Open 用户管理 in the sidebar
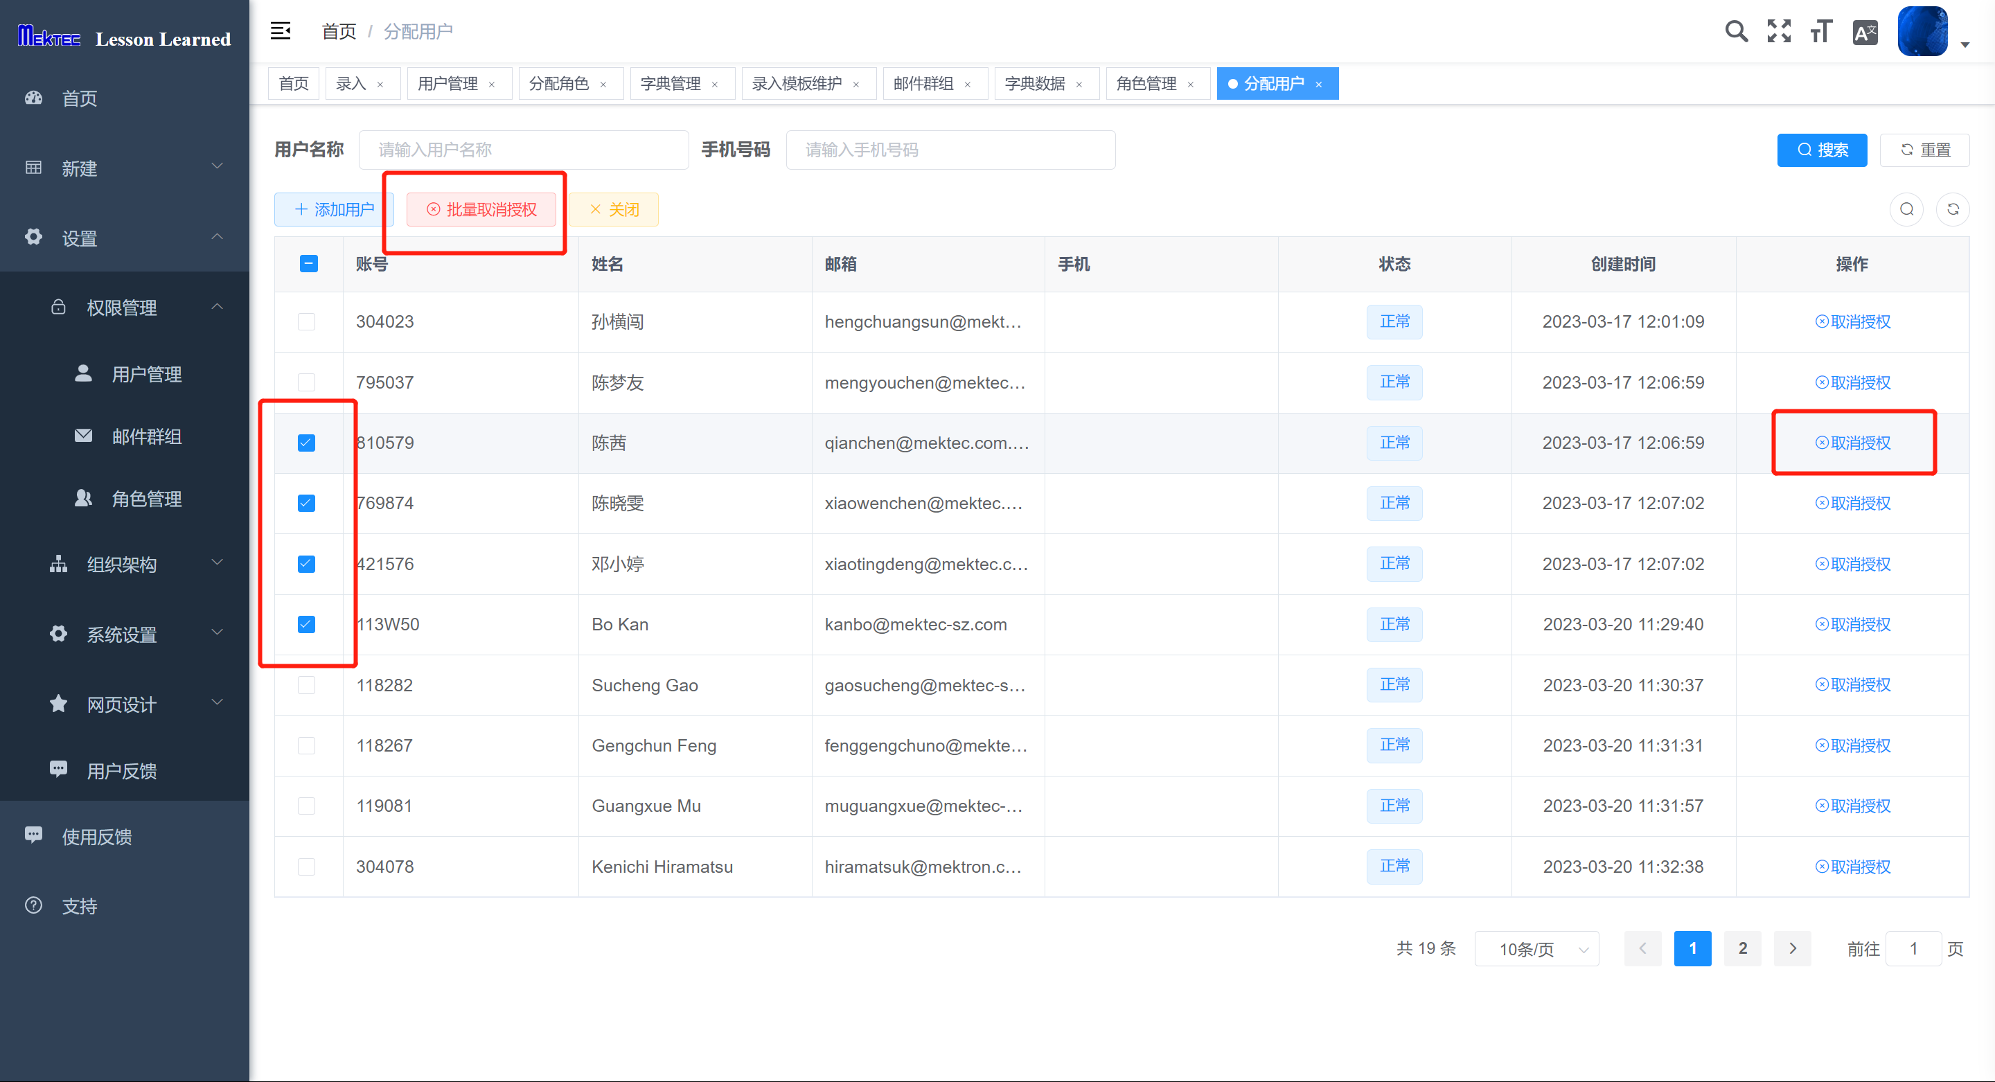 pyautogui.click(x=125, y=374)
